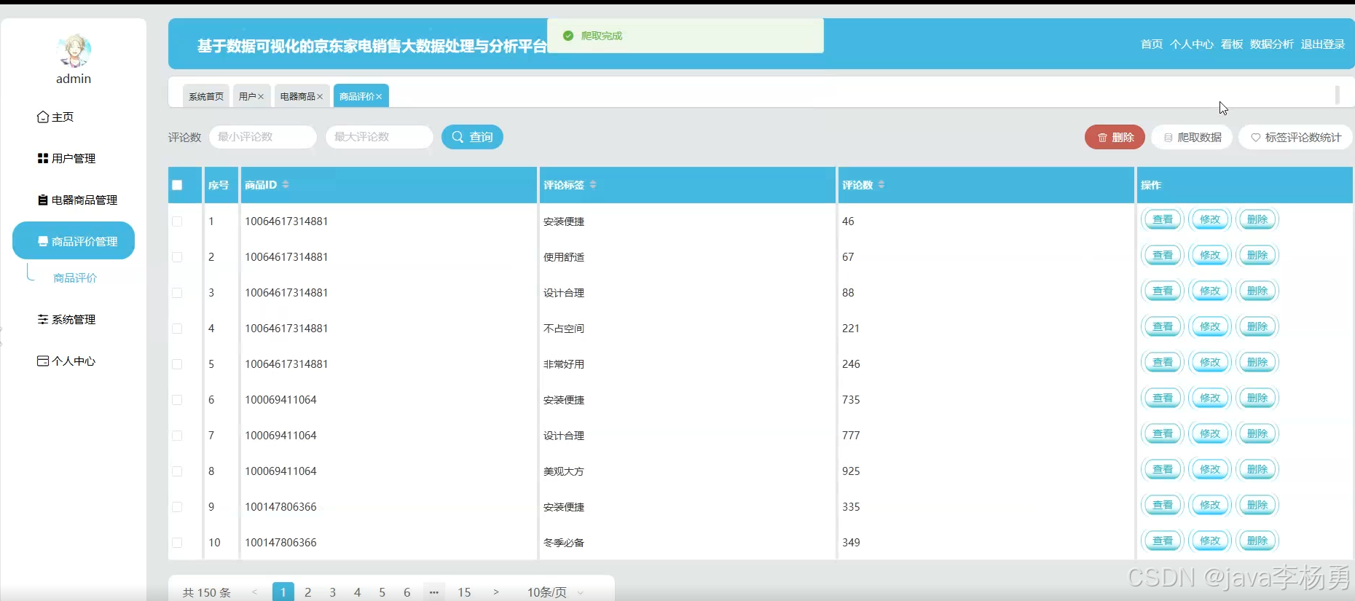Close the 商品评价 tab
The width and height of the screenshot is (1355, 601).
coord(379,96)
